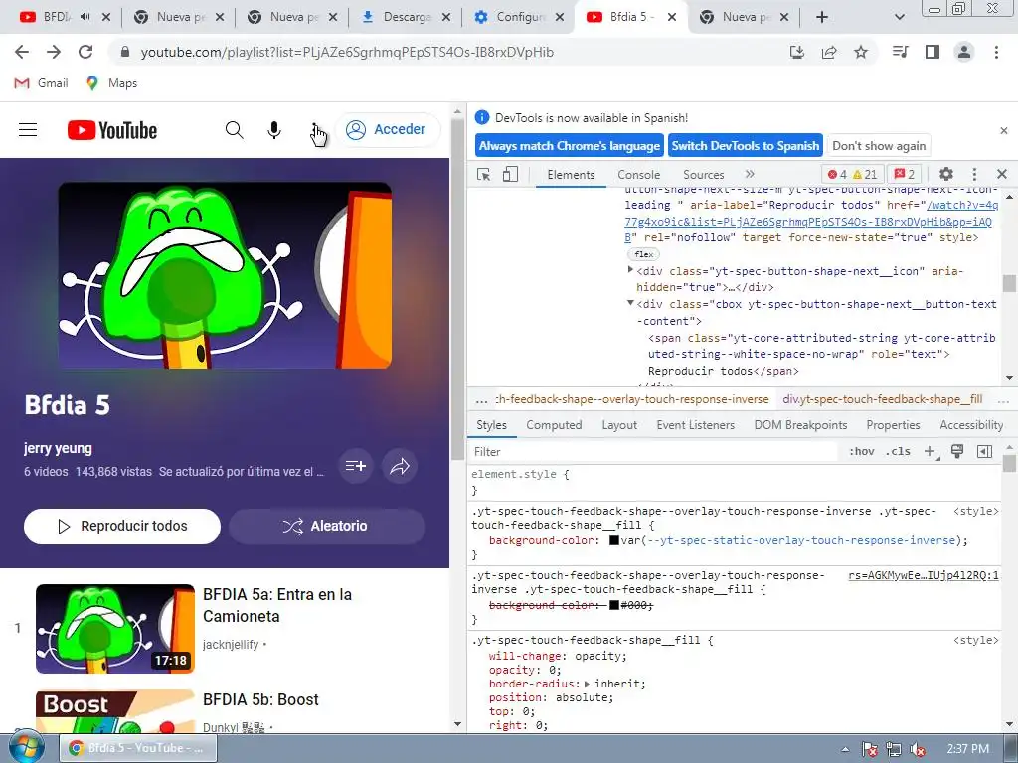
Task: Toggle Chrome side panel icon
Action: [x=933, y=52]
